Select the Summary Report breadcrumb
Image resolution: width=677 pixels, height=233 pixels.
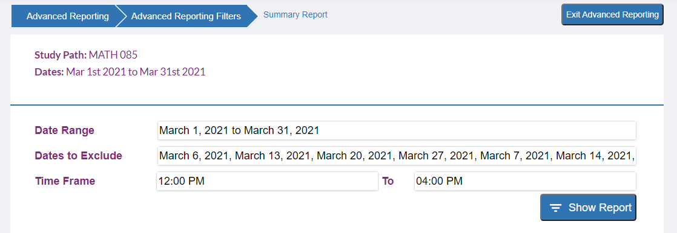click(x=296, y=14)
